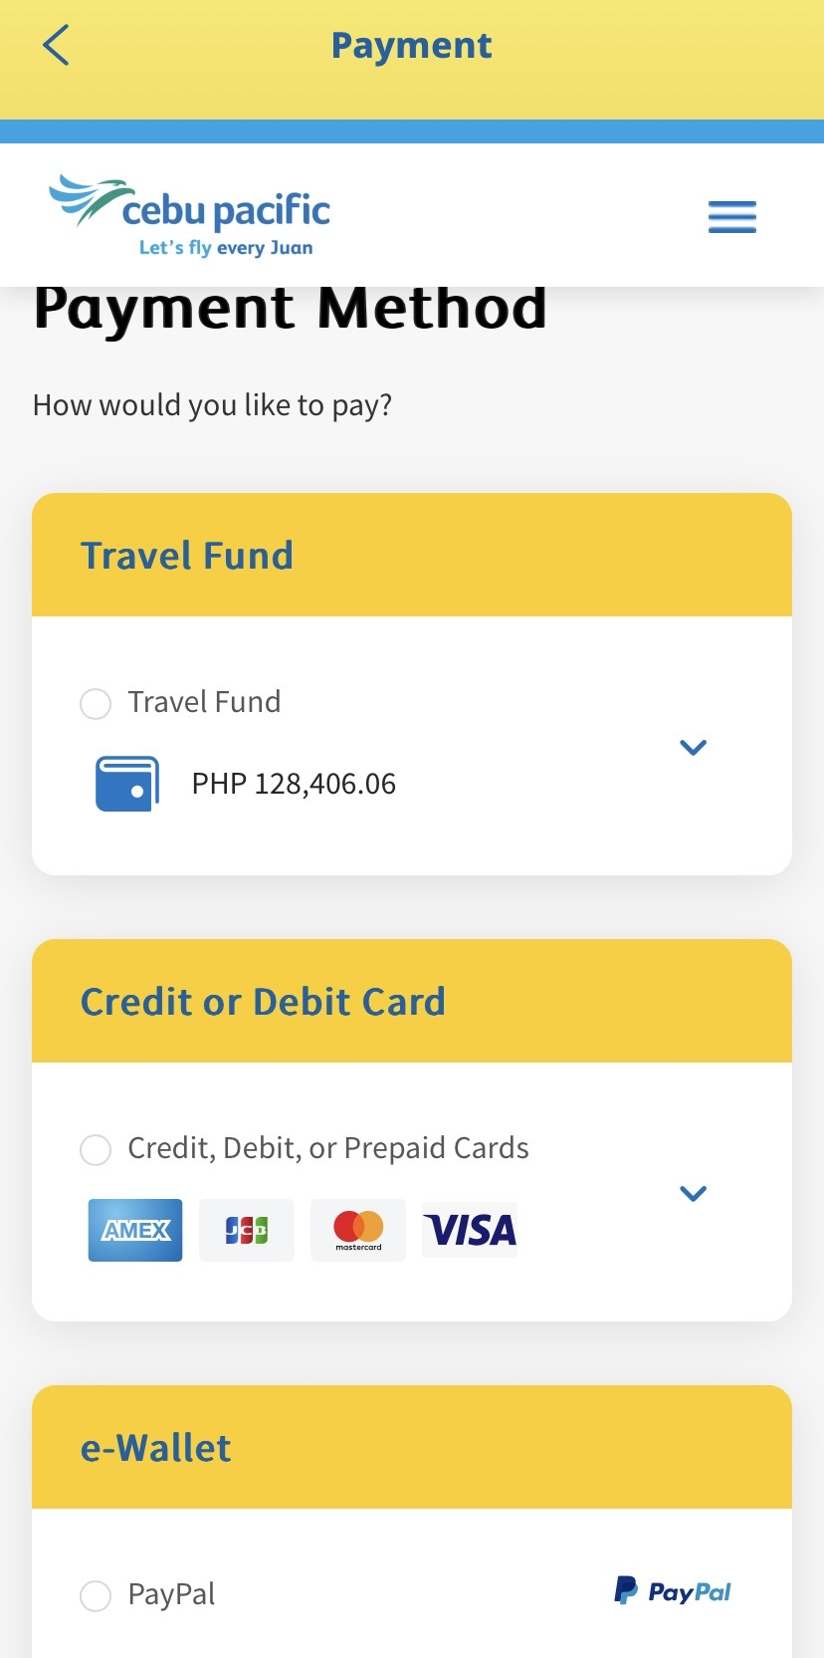Tap the Credit or Debit Card header
Screen dimensions: 824x1658
click(263, 1002)
